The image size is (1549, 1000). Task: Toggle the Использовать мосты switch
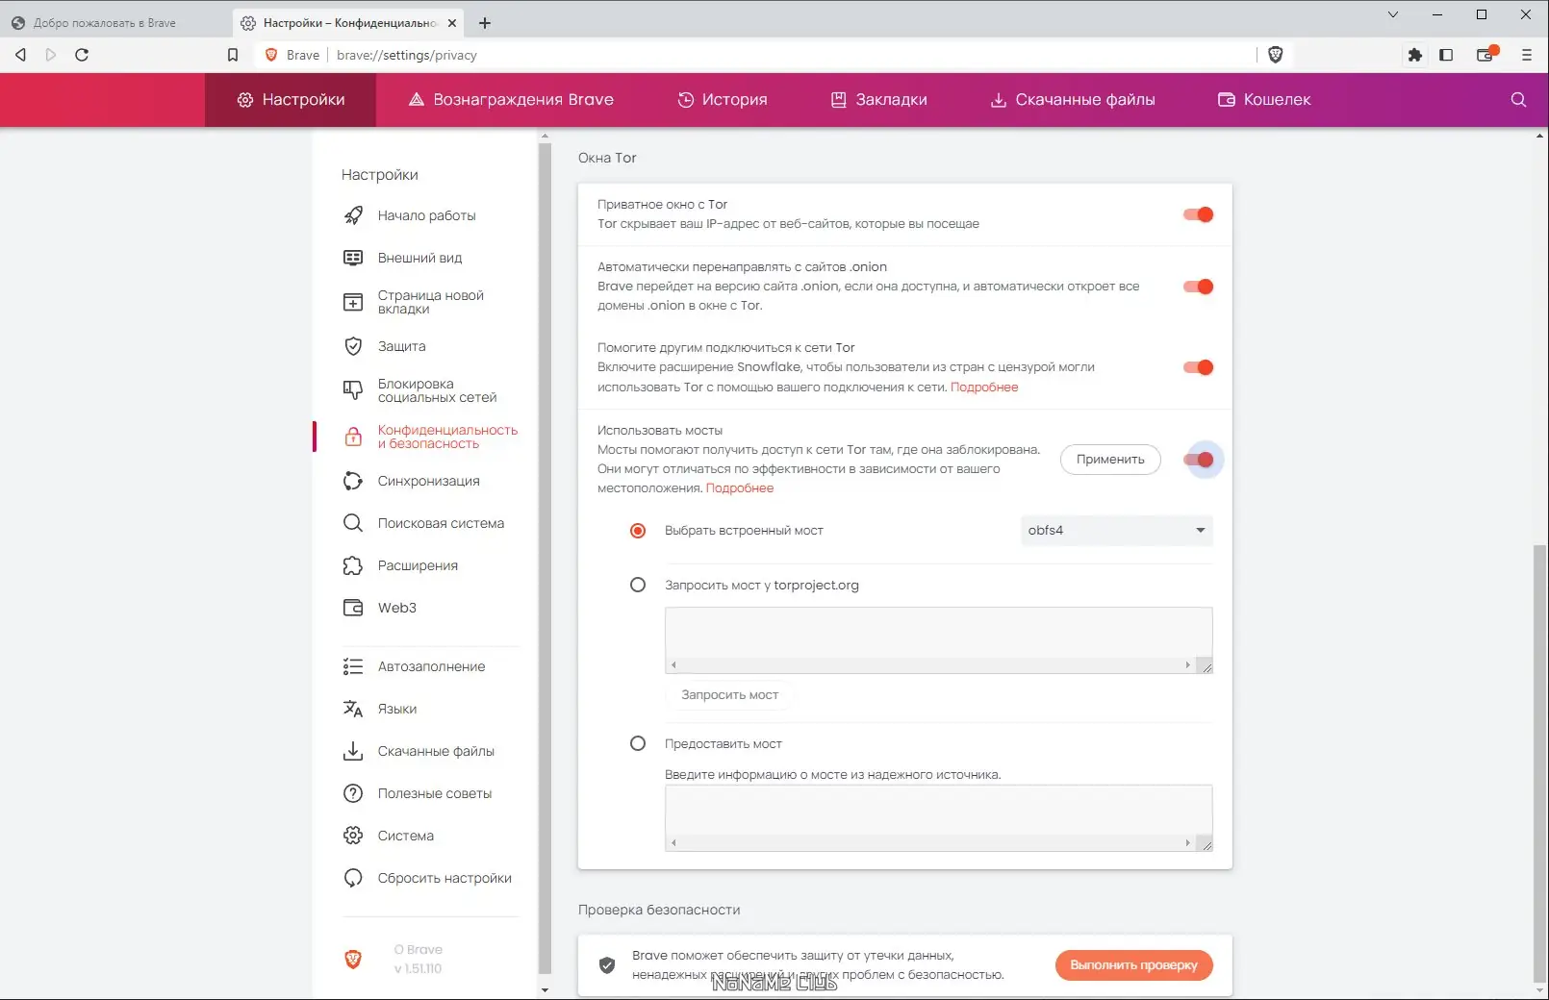click(x=1199, y=460)
